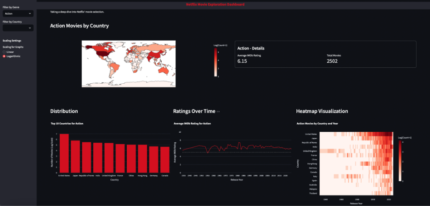Click Action Movies by Country and Year title
This screenshot has height=206, width=430.
317,124
